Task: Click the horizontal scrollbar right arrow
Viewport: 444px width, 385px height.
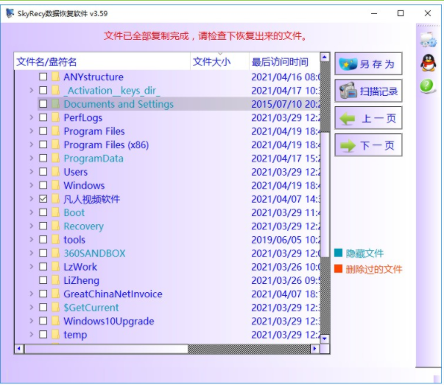Action: pos(315,349)
